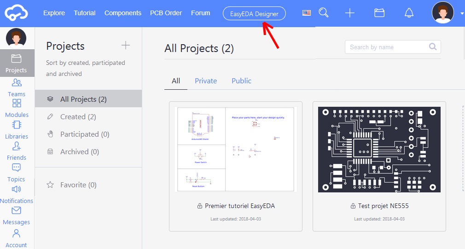Click the All Projects (2) heading
This screenshot has width=465, height=249.
coord(199,48)
